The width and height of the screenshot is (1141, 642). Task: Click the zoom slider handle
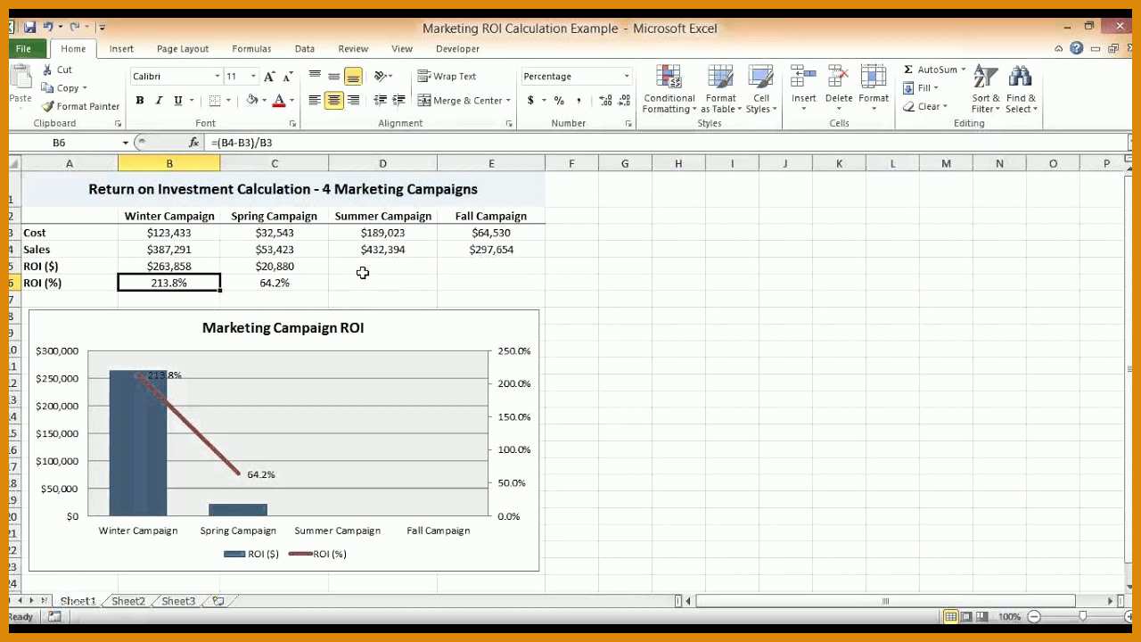point(1082,616)
